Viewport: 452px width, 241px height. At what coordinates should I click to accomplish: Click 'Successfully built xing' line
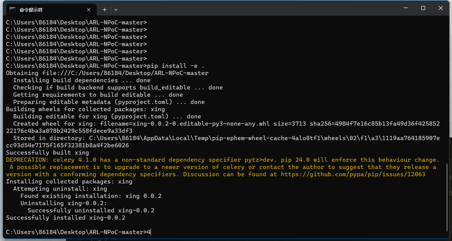48,153
